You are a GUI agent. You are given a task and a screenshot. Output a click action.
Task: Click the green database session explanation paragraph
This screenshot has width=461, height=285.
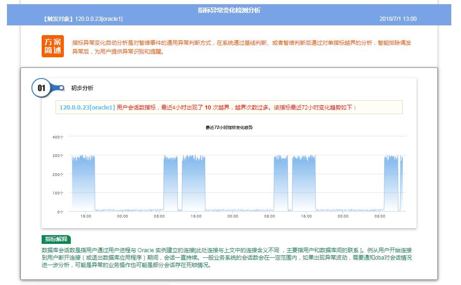226,257
